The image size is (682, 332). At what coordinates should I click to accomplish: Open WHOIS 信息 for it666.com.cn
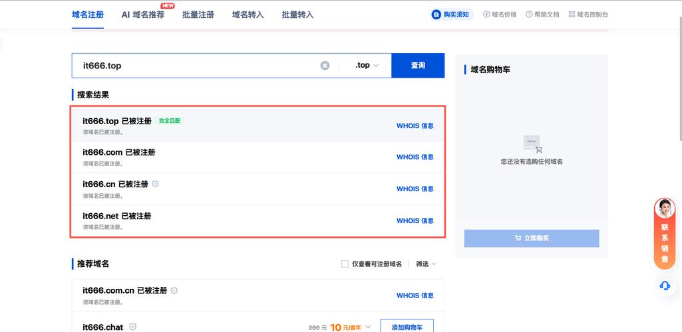click(415, 295)
